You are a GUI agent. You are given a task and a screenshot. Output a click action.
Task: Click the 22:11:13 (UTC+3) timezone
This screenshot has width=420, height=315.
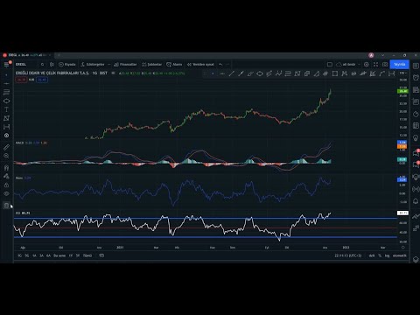click(348, 255)
